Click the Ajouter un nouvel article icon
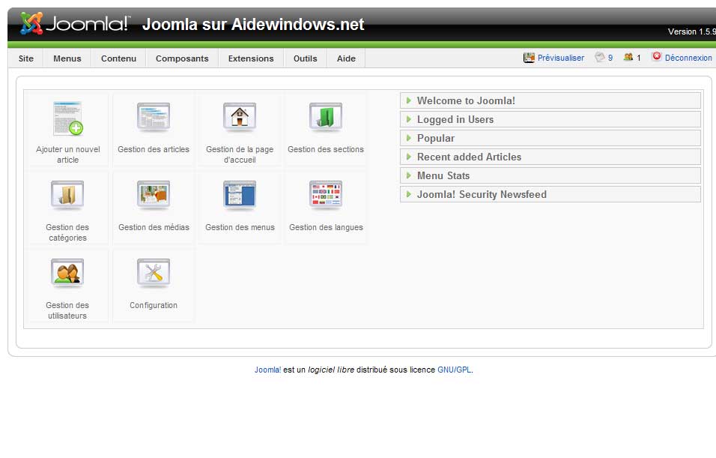 [x=67, y=118]
